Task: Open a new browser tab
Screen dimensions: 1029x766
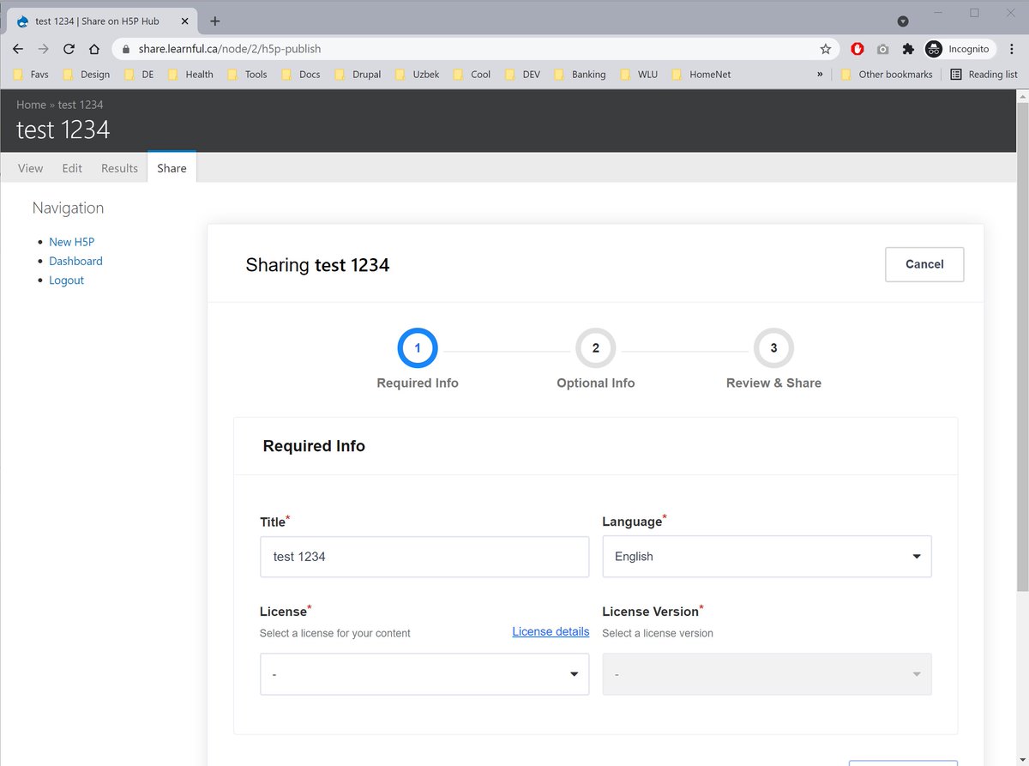Action: pyautogui.click(x=215, y=21)
